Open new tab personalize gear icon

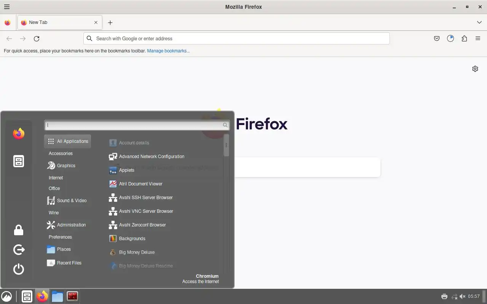tap(475, 69)
